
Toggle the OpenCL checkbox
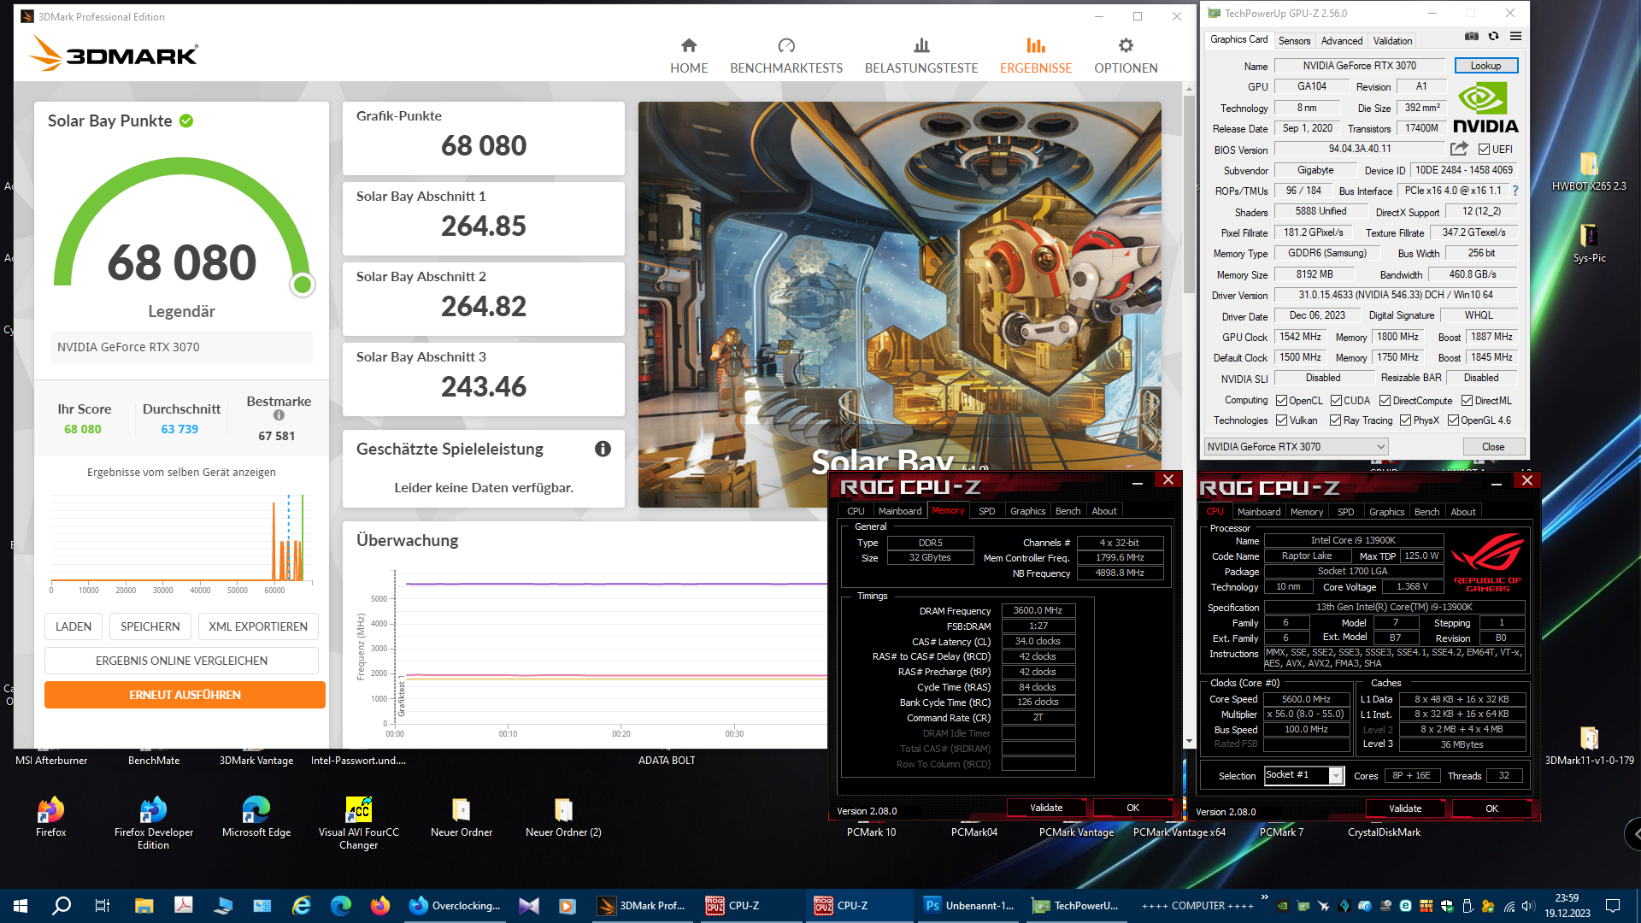pos(1281,401)
